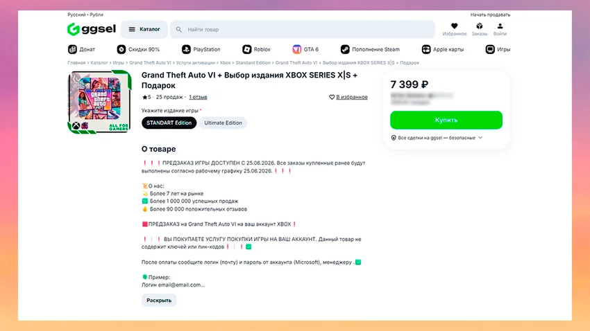Click the Войти user icon
This screenshot has width=590, height=331.
tap(500, 26)
